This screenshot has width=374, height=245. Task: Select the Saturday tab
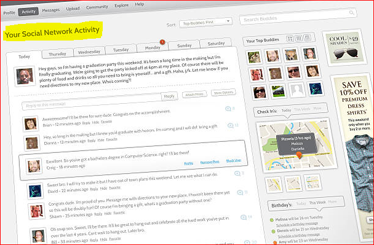[x=216, y=44]
